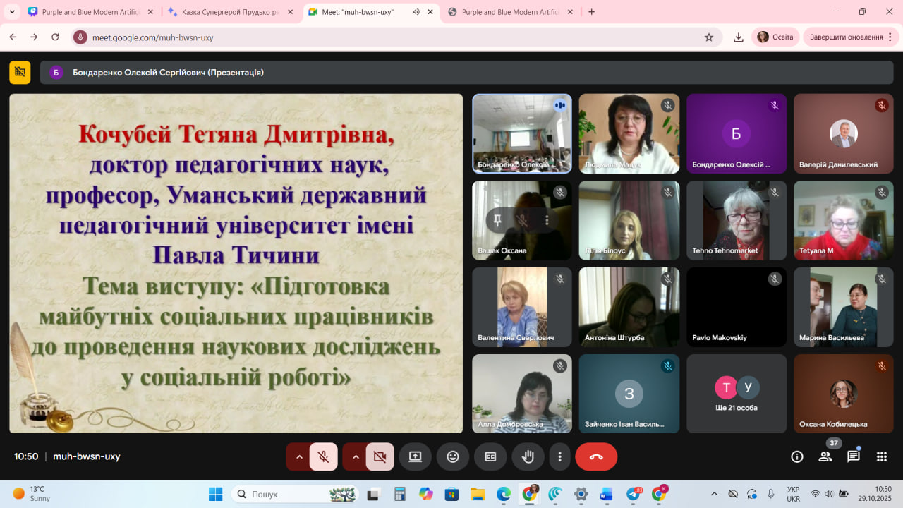Expand video settings arrow beside camera

[x=356, y=456]
